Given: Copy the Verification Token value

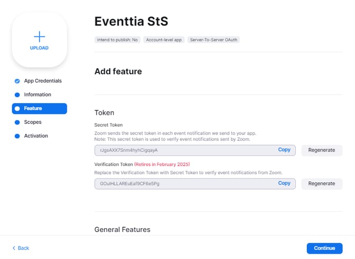Looking at the screenshot, I should tap(284, 183).
